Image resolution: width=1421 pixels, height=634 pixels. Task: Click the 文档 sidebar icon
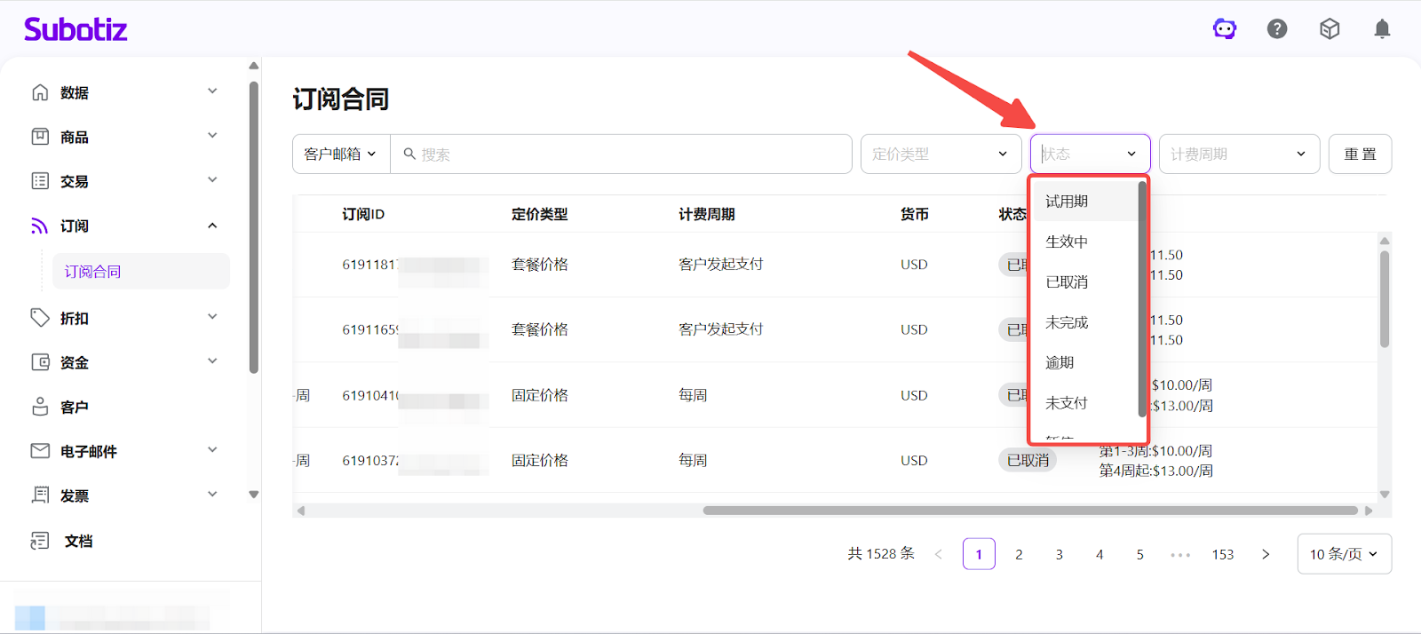pyautogui.click(x=40, y=541)
